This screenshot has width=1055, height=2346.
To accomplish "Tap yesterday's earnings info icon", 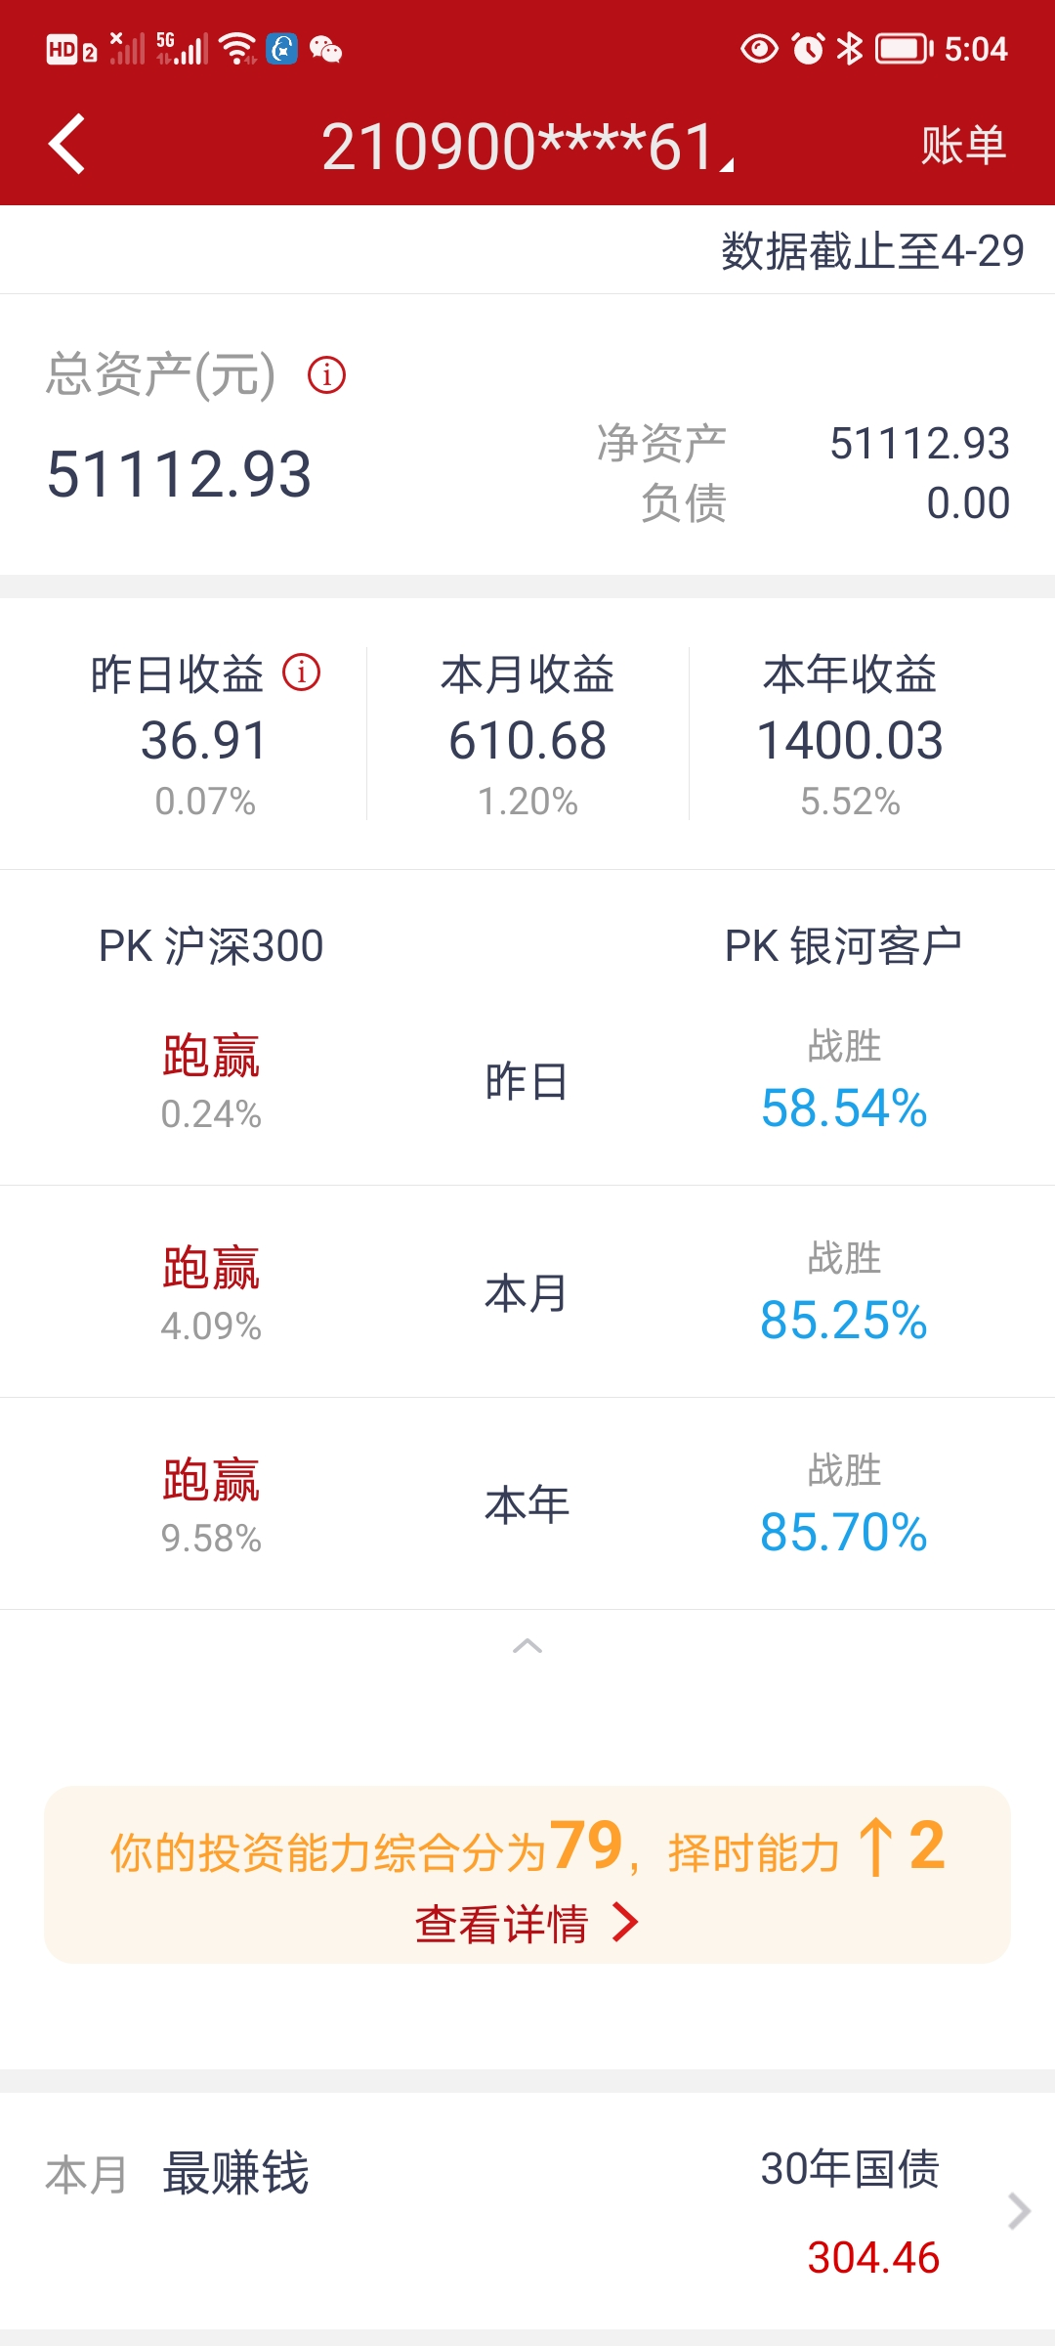I will pos(301,673).
